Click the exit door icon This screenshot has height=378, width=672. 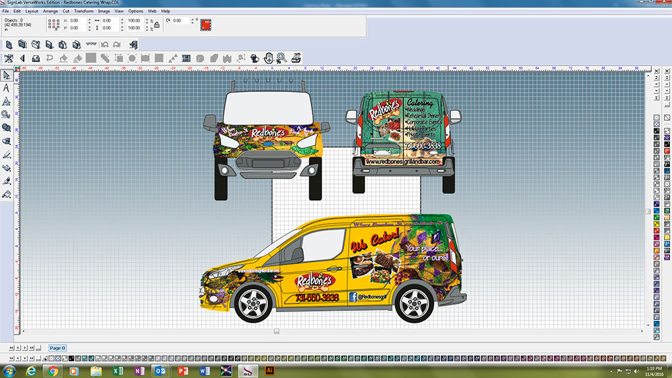[x=133, y=44]
